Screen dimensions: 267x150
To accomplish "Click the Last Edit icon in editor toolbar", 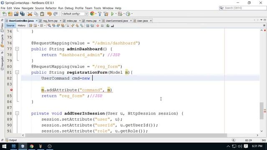I will coord(30,26).
